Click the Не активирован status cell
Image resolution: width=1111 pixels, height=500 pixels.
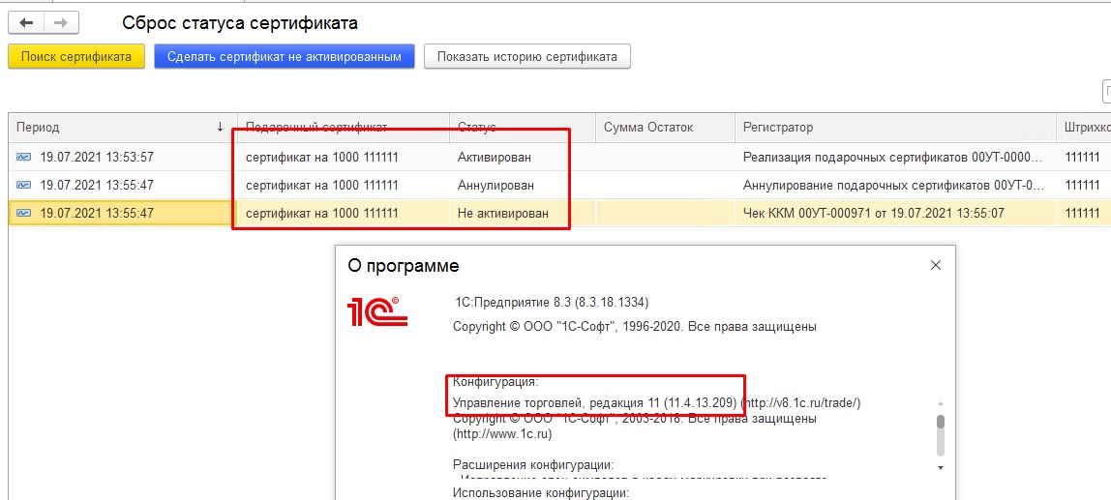[x=523, y=213]
